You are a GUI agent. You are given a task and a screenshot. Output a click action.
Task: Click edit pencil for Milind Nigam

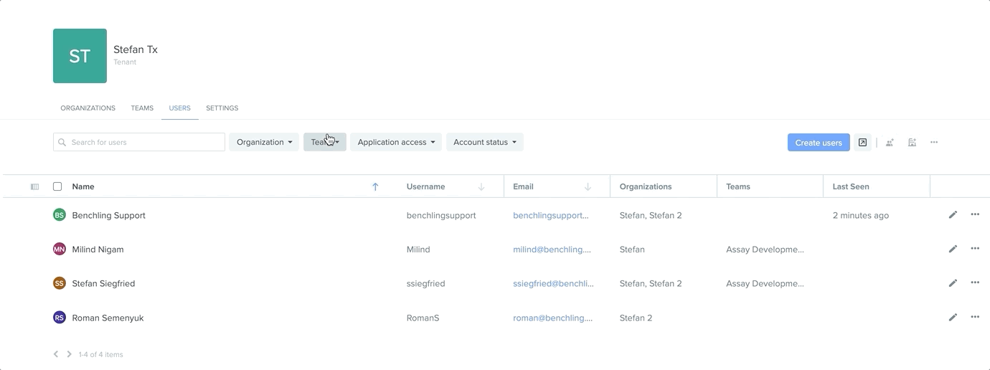[953, 249]
